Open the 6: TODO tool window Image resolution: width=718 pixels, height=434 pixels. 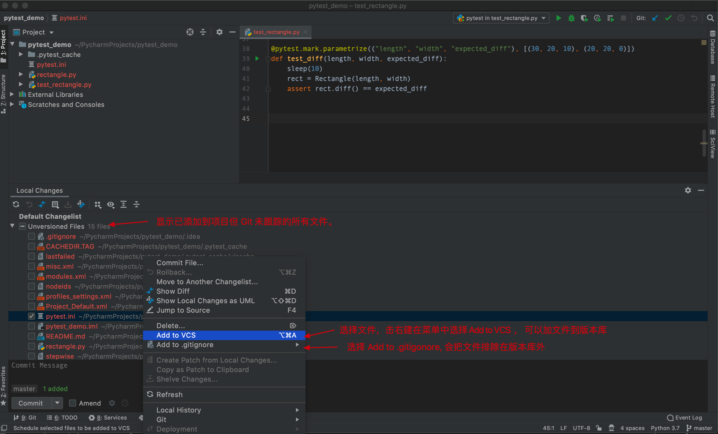tap(62, 418)
